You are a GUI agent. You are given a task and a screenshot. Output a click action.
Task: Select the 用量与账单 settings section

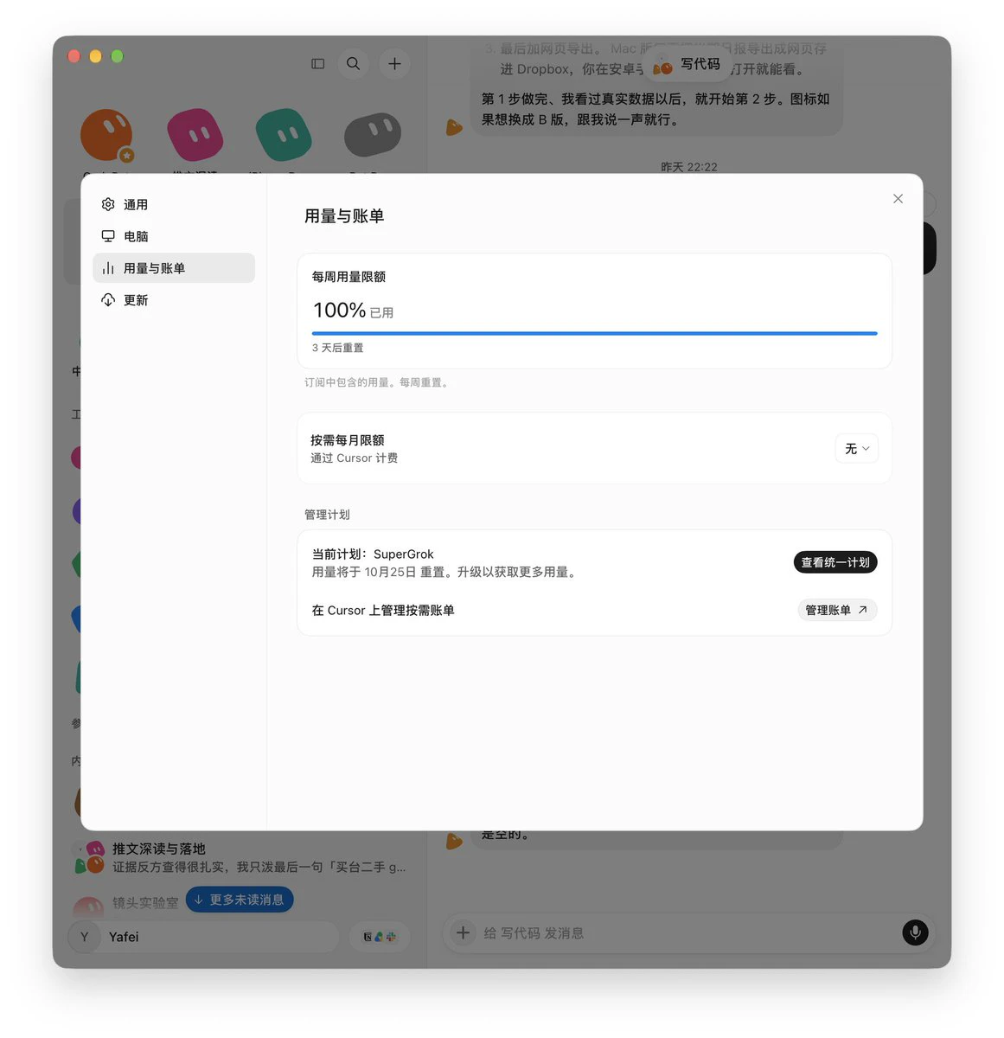tap(174, 268)
